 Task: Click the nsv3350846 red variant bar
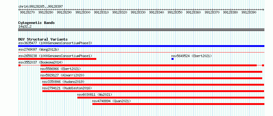[x=153, y=85]
